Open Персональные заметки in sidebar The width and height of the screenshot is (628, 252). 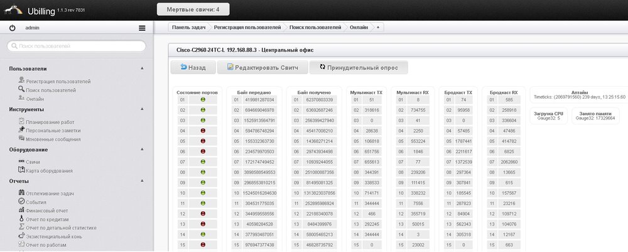53,130
